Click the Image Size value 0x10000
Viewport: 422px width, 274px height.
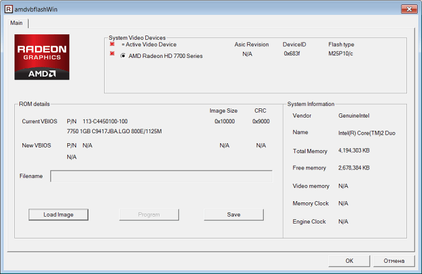click(x=224, y=121)
